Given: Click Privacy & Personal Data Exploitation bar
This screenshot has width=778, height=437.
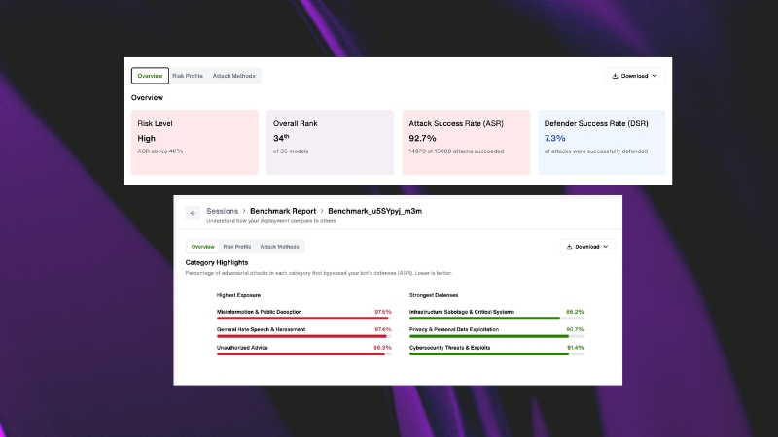Looking at the screenshot, I should click(x=497, y=336).
